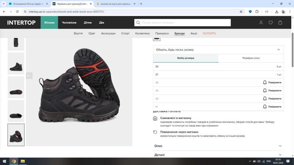Choose size 36 in list
This screenshot has height=165, width=294.
[218, 67]
